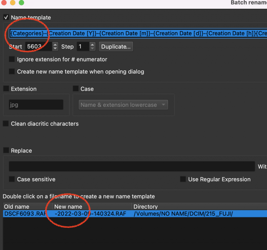Tick the Replace checkbox

(x=6, y=150)
